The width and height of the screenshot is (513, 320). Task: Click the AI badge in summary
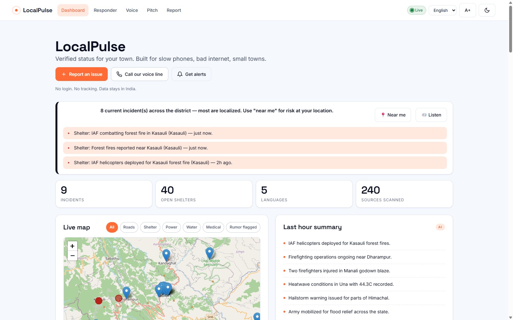tap(440, 227)
